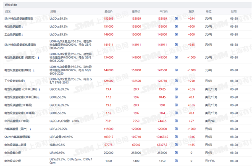The height and width of the screenshot is (166, 252).
Task: Open chart icon for 工业级碳酸锂 row
Action: click(176, 34)
